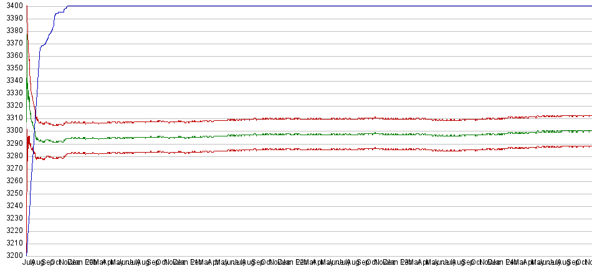Click the 3330 y-axis label
The width and height of the screenshot is (592, 271).
12,93
